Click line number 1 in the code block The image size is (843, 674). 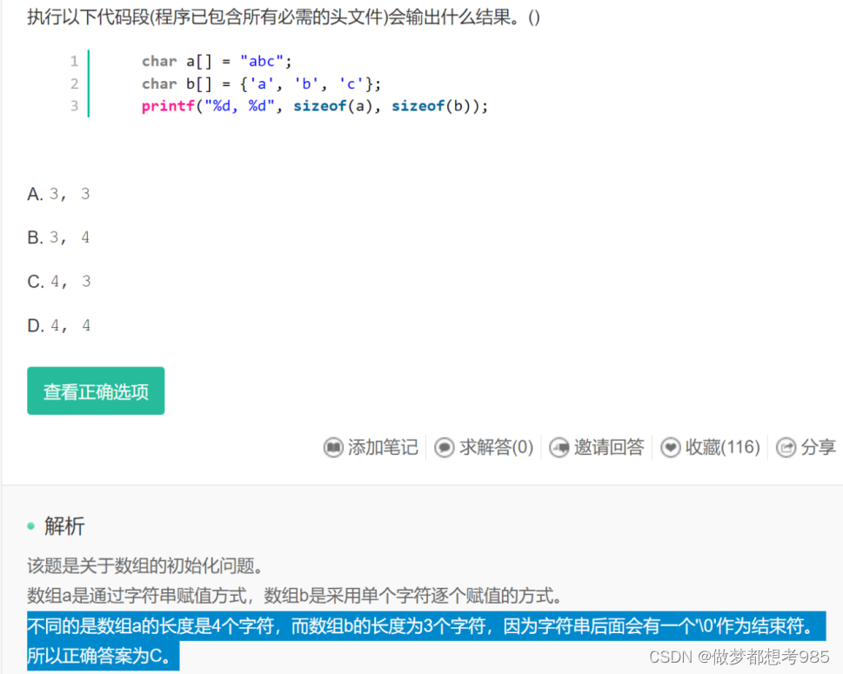coord(74,61)
